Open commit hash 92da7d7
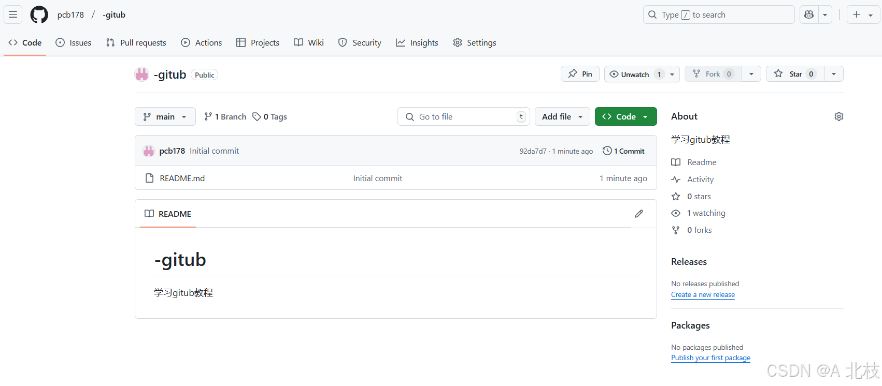882x386 pixels. [533, 151]
